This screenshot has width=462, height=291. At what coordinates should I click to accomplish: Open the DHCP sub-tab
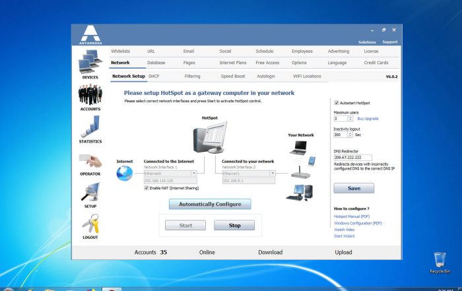[154, 76]
